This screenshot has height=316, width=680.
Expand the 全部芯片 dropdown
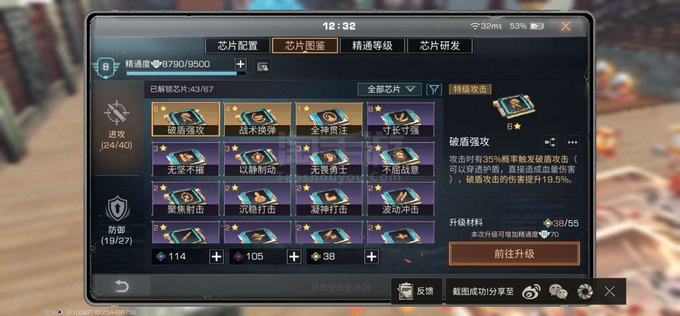click(390, 89)
